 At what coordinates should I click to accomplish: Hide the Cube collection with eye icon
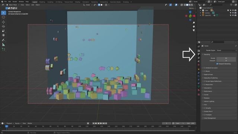pos(233,10)
